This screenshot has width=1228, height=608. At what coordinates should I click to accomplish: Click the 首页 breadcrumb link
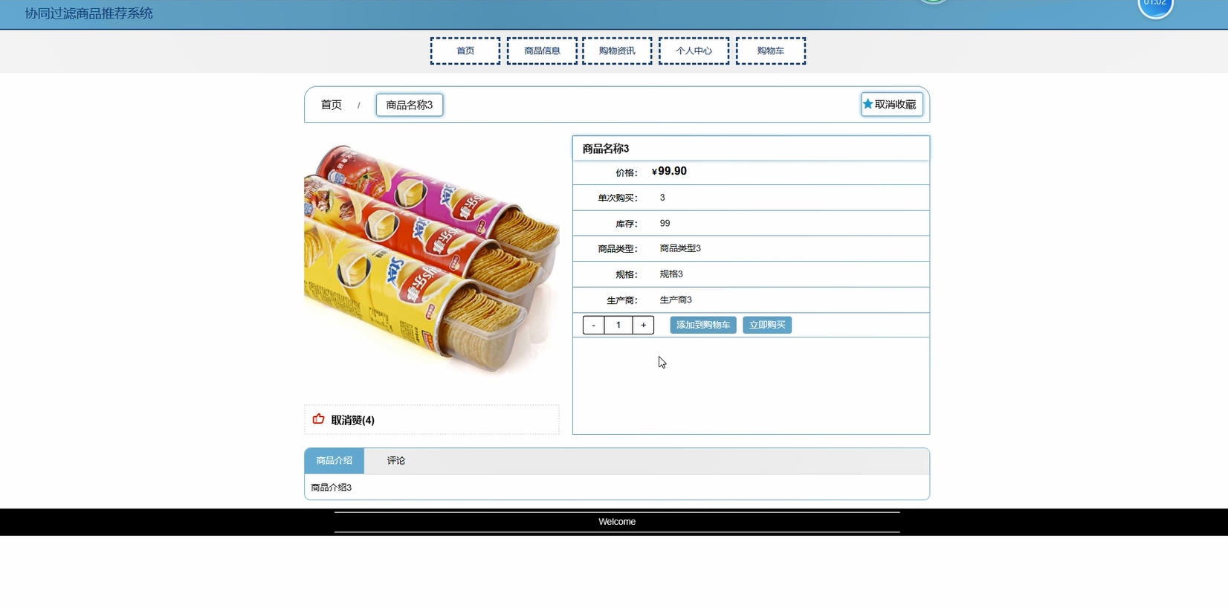point(331,105)
